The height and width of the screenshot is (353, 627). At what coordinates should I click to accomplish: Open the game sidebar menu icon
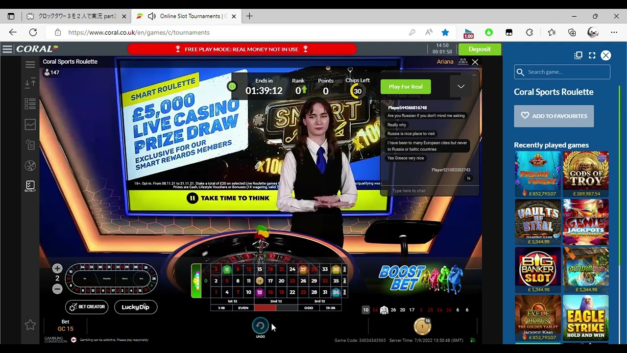[30, 64]
